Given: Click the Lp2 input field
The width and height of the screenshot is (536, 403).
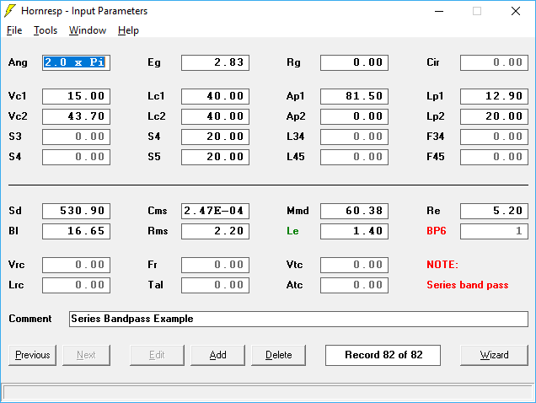Looking at the screenshot, I should click(x=495, y=116).
